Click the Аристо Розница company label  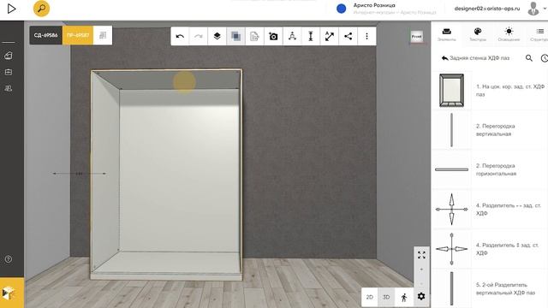(374, 5)
